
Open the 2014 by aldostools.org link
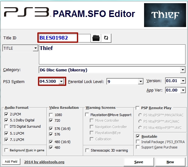(x=44, y=162)
